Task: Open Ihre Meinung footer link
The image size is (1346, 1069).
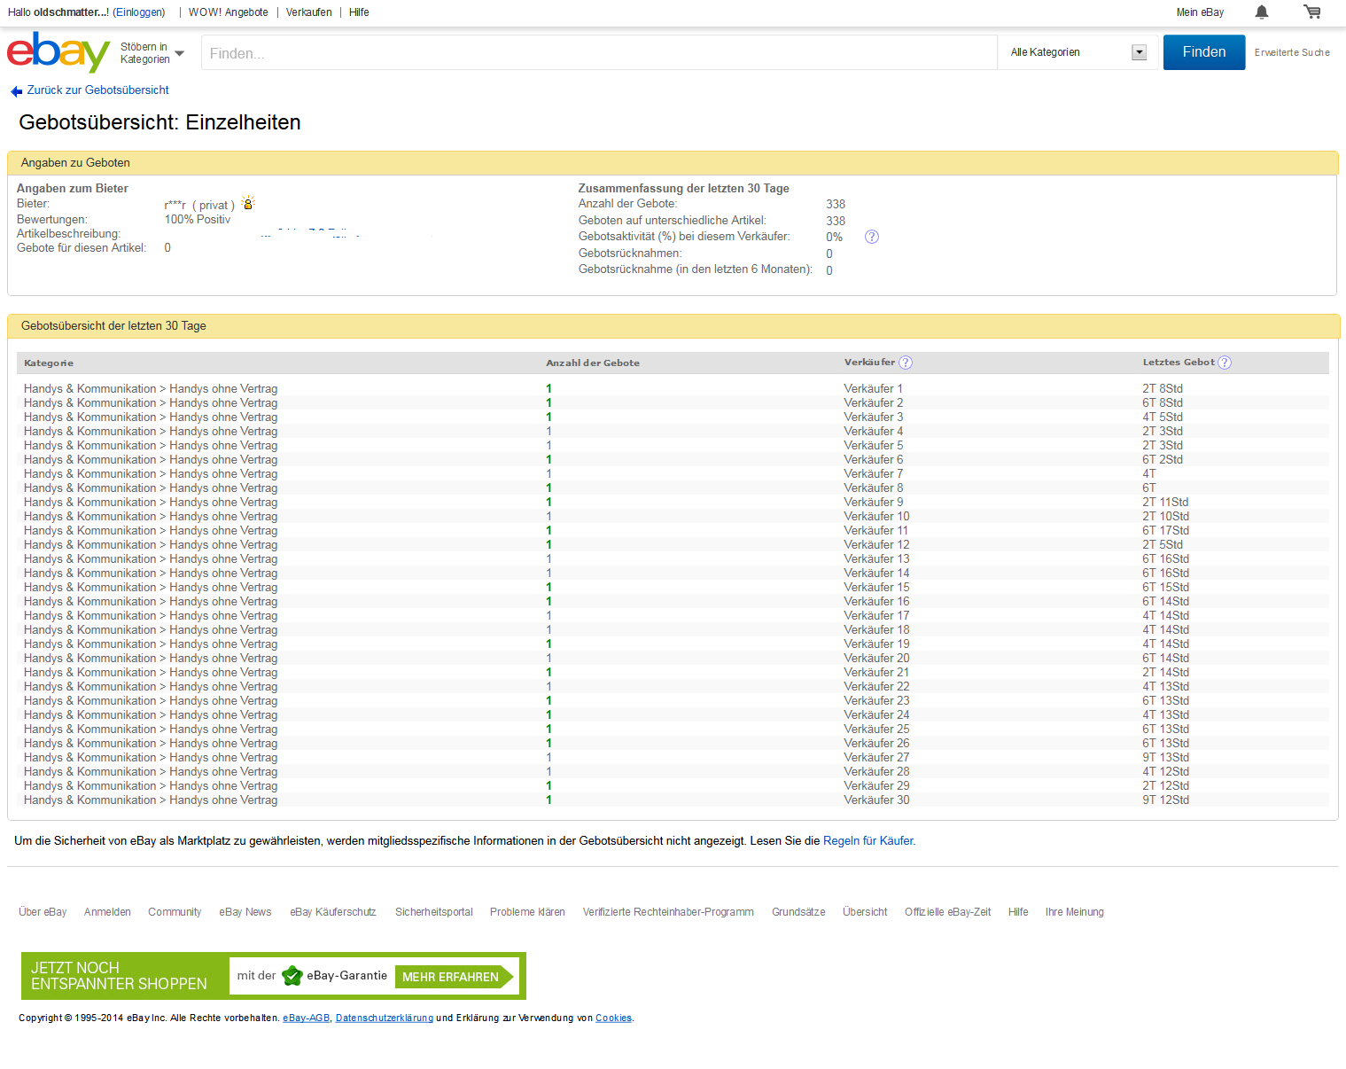Action: [x=1074, y=912]
